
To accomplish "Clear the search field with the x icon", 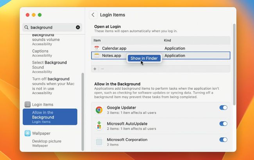I will click(x=78, y=27).
